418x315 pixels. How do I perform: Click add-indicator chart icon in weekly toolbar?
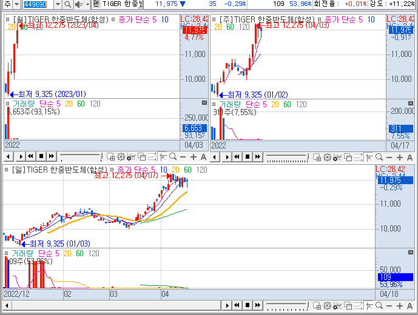click(x=337, y=157)
